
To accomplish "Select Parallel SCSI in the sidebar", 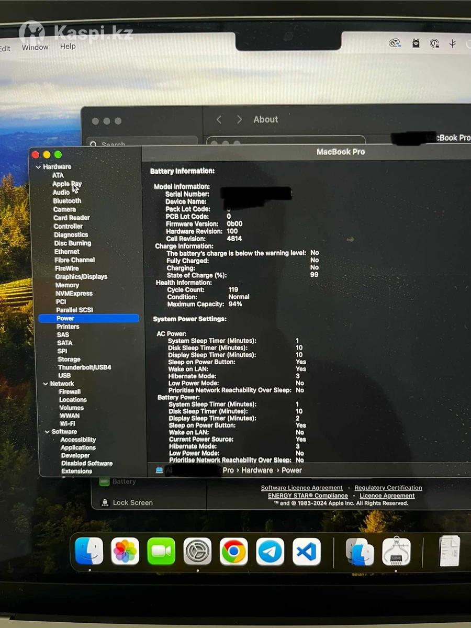I will tap(74, 310).
